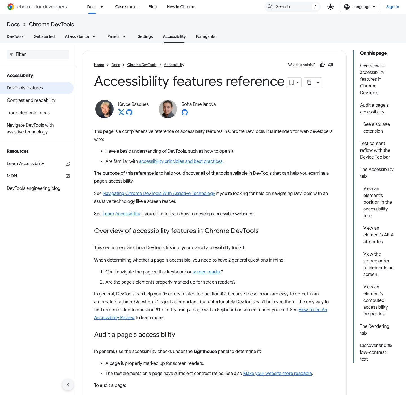This screenshot has height=395, width=406.
Task: Open Kayce Basques X profile icon
Action: point(121,112)
